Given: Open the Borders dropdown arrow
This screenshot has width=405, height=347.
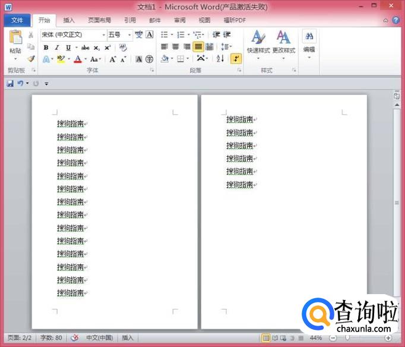Looking at the screenshot, I should (188, 59).
